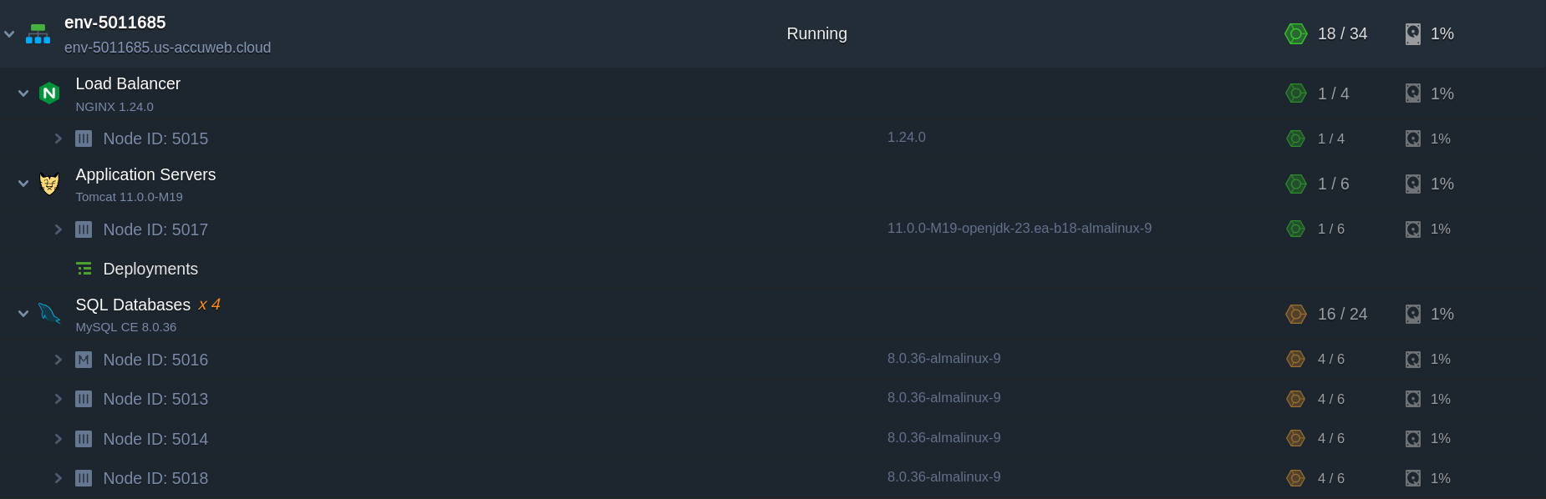
Task: Click the NGINX Load Balancer icon
Action: [x=49, y=93]
